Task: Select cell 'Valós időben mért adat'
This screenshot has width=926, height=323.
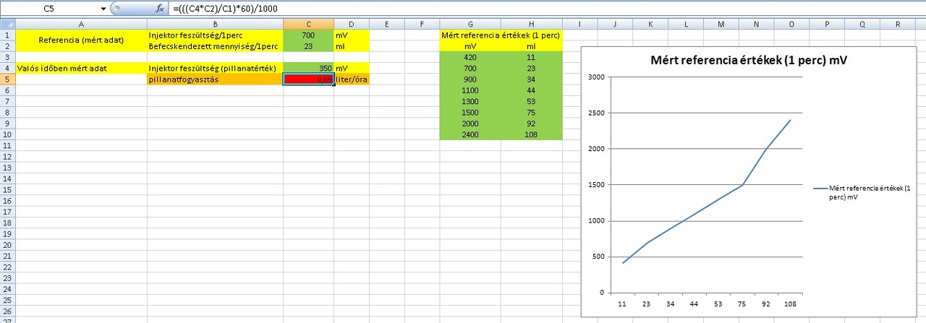Action: tap(81, 68)
